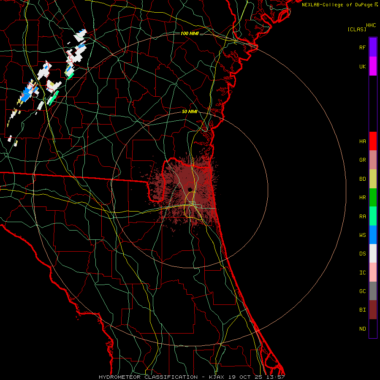Click the BI brown legend swatch
The width and height of the screenshot is (380, 380).
(x=373, y=310)
